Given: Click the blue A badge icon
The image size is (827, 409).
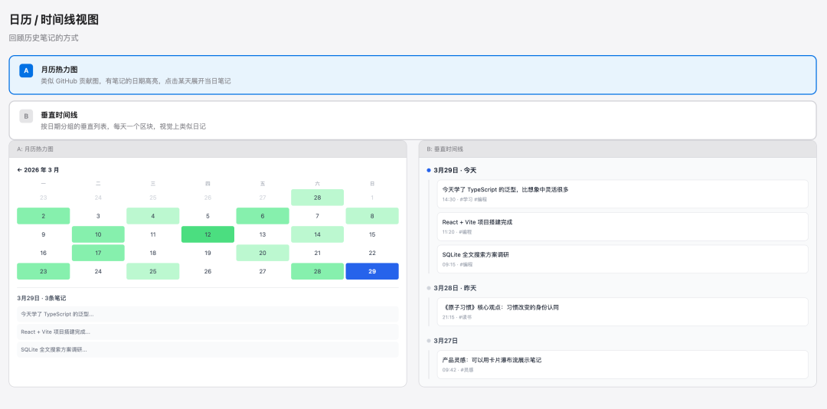Looking at the screenshot, I should (26, 70).
